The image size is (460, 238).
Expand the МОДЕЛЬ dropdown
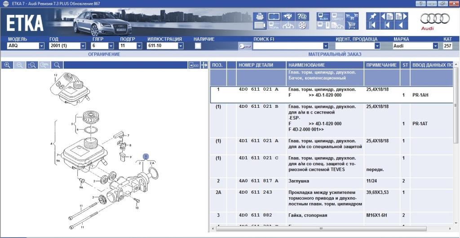point(41,46)
